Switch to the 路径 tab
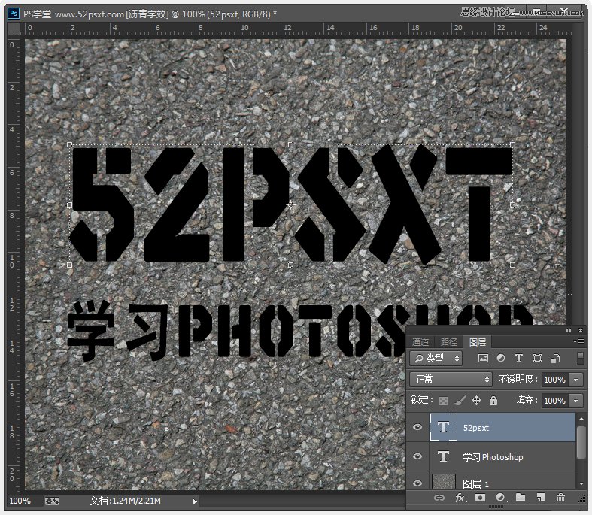Image resolution: width=592 pixels, height=515 pixels. (448, 342)
